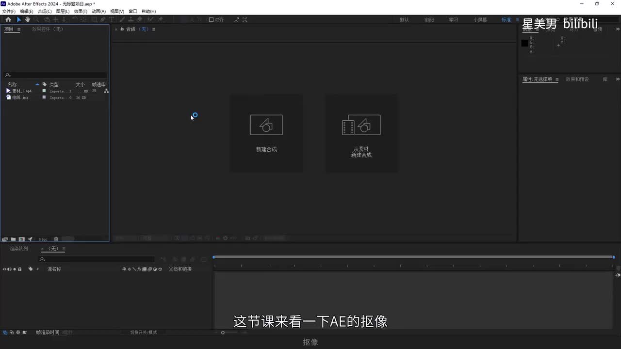The height and width of the screenshot is (349, 621).
Task: Open timeline search filter dropdown
Action: 42,259
